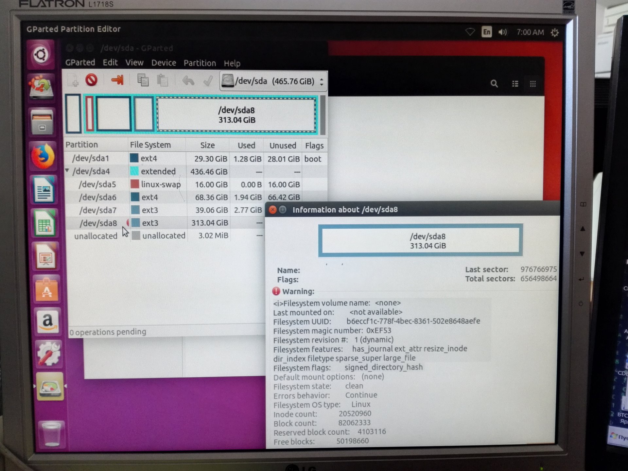Viewport: 628px width, 471px height.
Task: Open Firefox from the launcher
Action: point(43,156)
